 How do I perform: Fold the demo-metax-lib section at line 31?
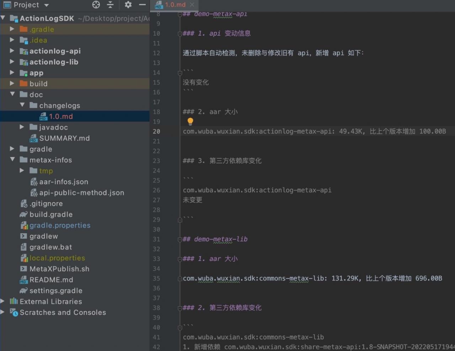(x=180, y=240)
